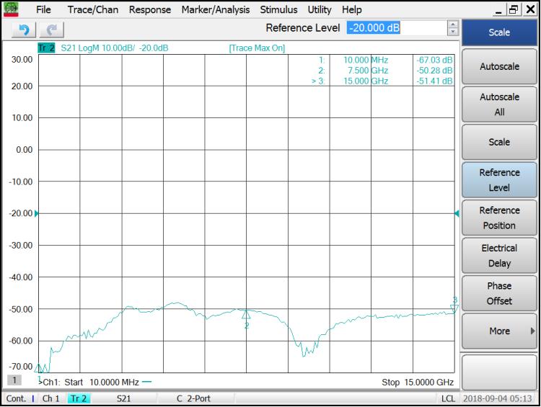Open the Response menu

[150, 9]
